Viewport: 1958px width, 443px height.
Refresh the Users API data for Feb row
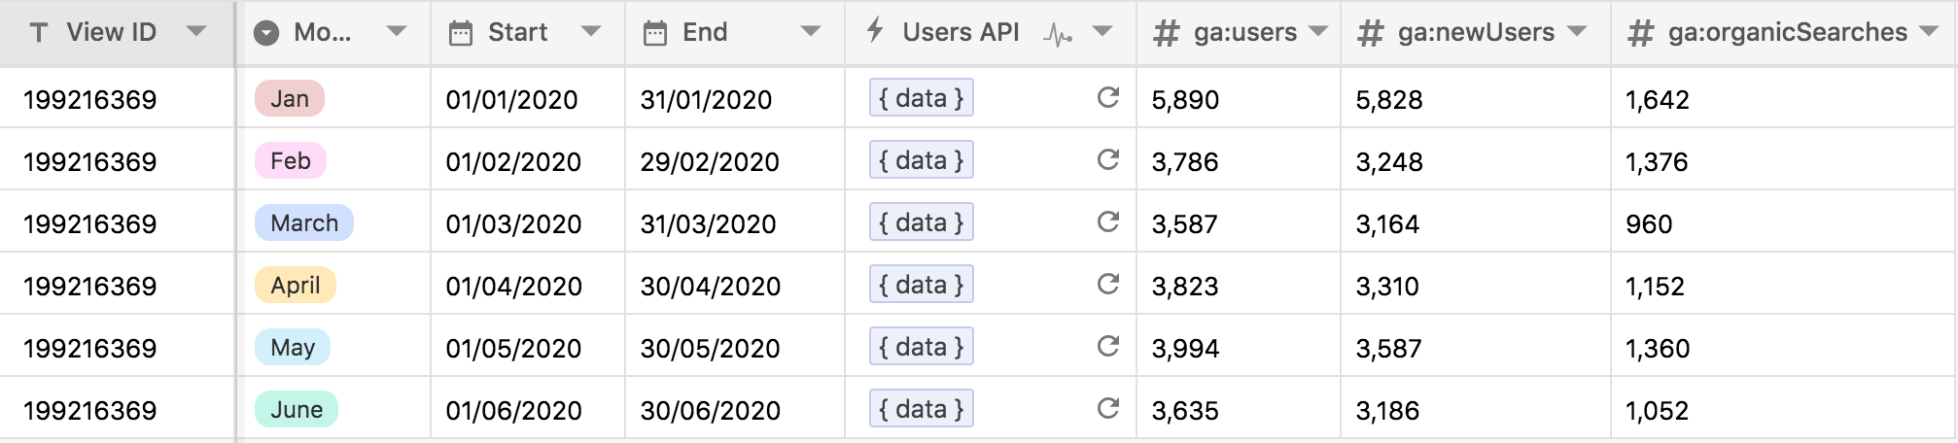coord(1108,159)
